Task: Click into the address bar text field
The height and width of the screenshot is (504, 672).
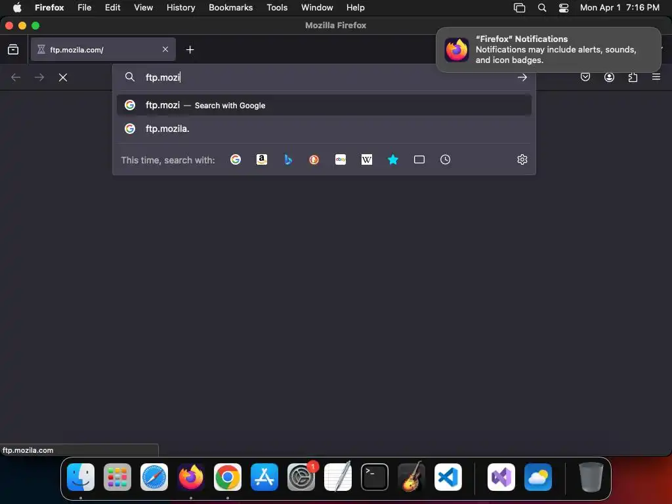Action: (x=325, y=77)
